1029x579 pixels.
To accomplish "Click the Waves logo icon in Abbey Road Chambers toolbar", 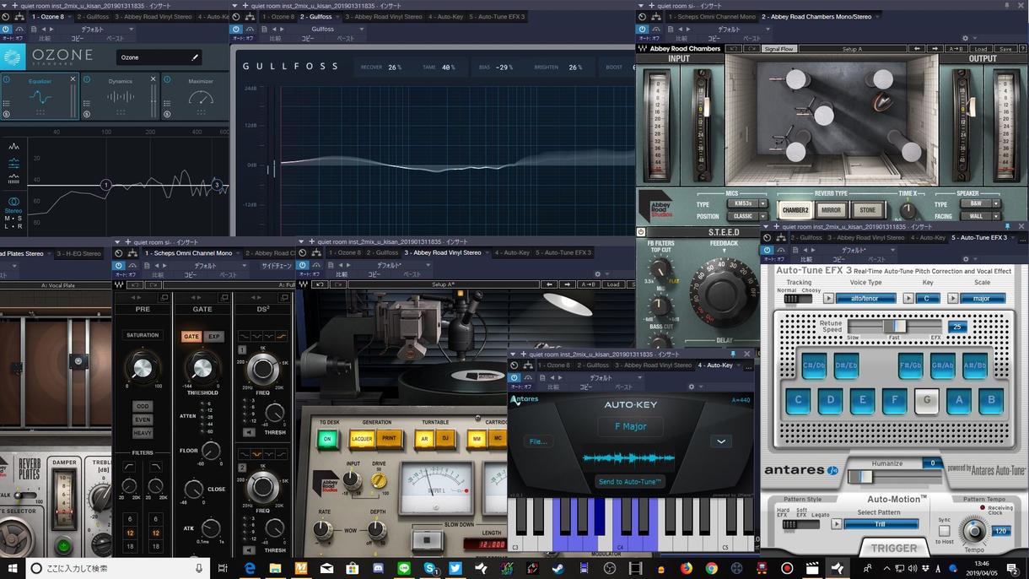I will (642, 49).
